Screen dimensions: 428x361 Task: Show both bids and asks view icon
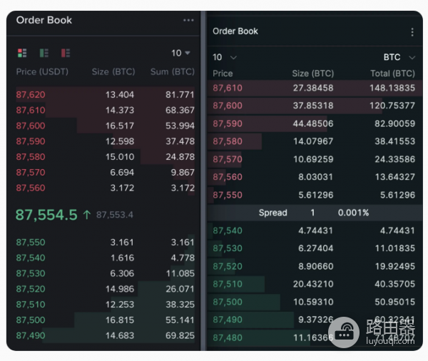(21, 53)
